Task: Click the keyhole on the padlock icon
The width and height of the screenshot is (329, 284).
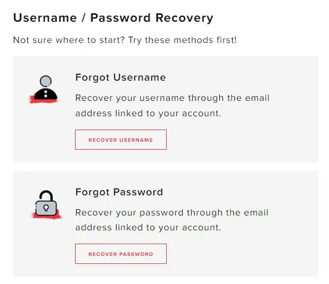Action: pos(46,208)
